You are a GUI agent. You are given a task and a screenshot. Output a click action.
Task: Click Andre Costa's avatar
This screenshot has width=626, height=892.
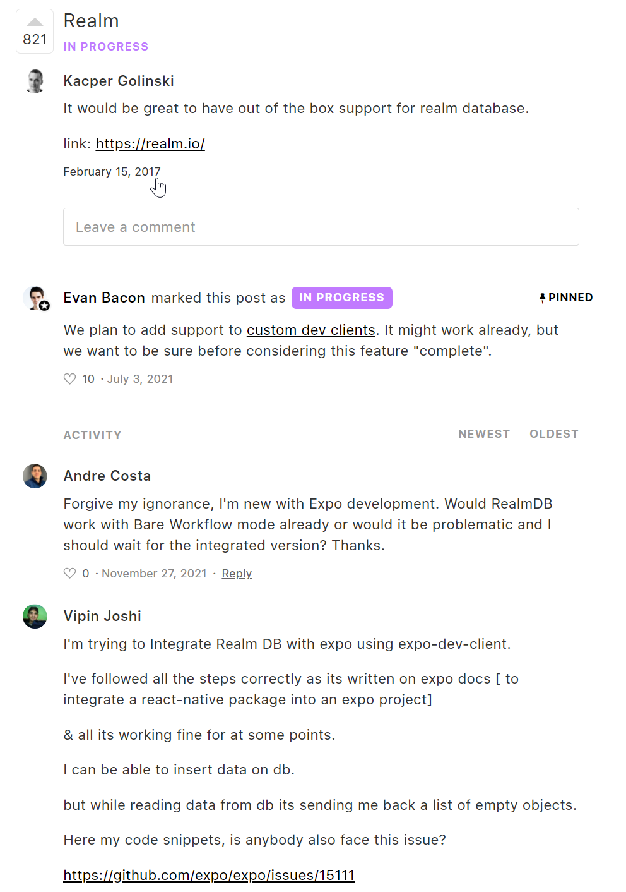point(35,476)
